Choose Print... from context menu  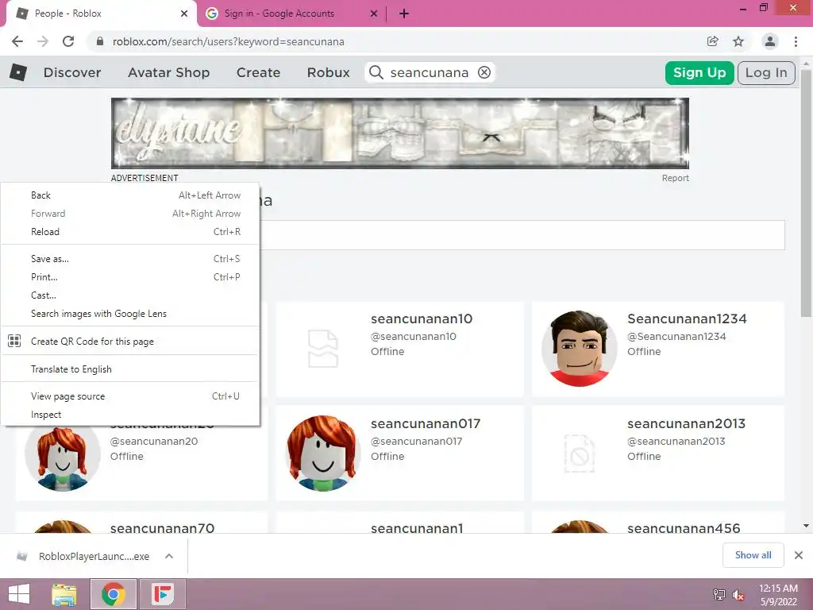click(x=129, y=277)
